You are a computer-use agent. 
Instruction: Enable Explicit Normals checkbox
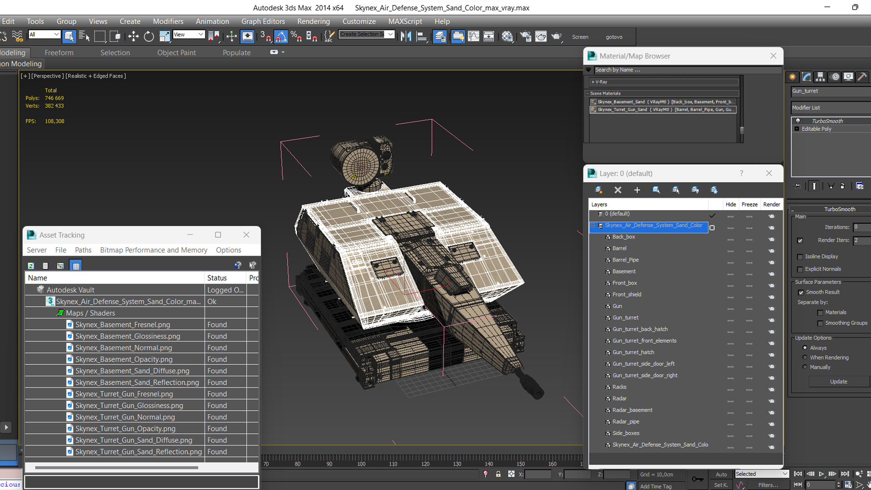(x=800, y=269)
